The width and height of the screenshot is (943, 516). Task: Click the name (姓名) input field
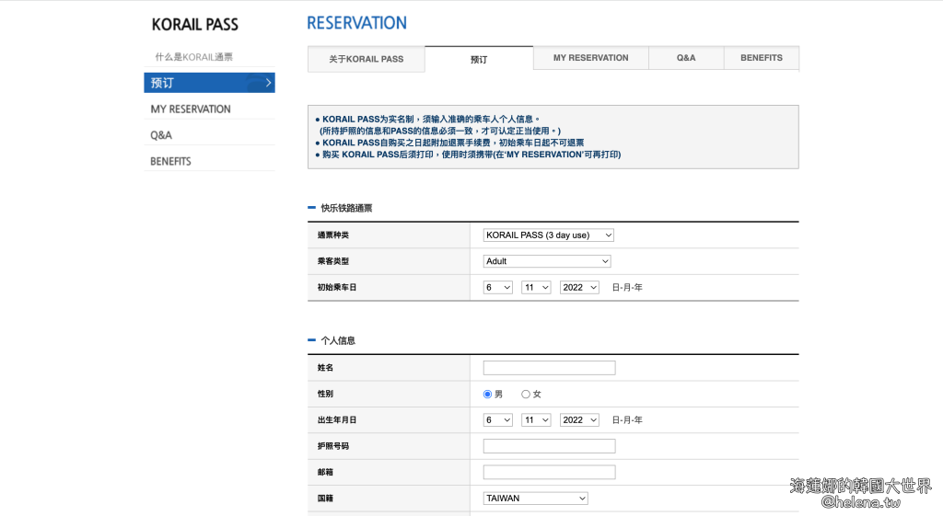(549, 368)
